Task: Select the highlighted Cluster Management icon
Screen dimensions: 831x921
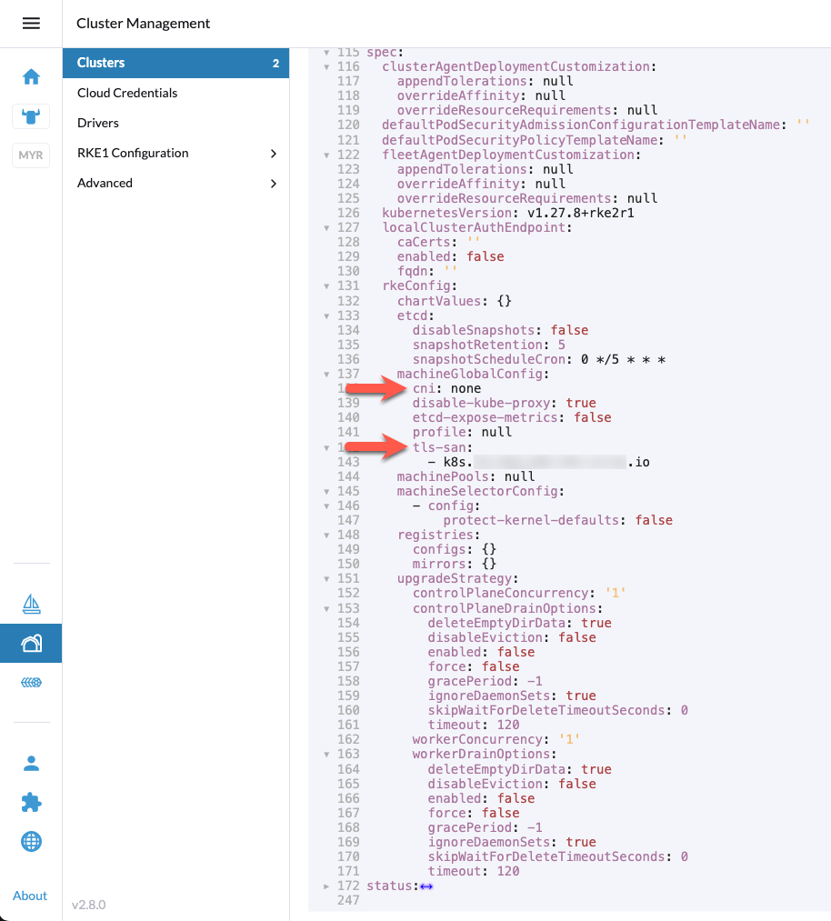Action: coord(31,642)
